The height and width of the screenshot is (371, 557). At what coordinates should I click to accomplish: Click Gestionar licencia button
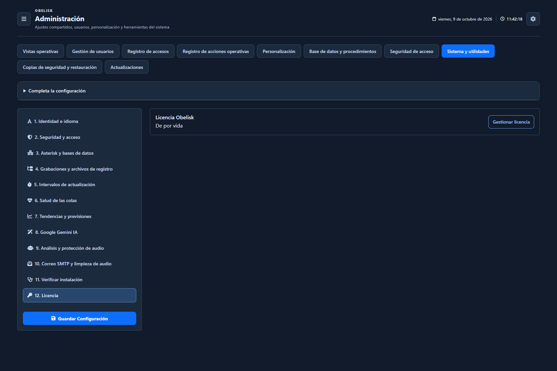[511, 122]
